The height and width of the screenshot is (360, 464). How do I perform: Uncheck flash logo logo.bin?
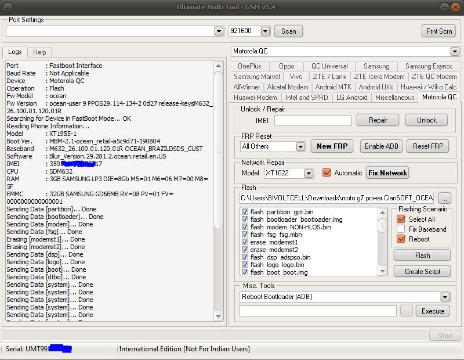(x=245, y=265)
